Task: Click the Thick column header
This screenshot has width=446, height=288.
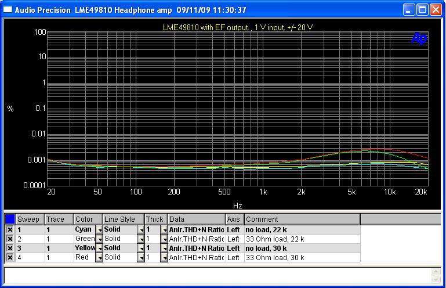Action: (x=156, y=219)
